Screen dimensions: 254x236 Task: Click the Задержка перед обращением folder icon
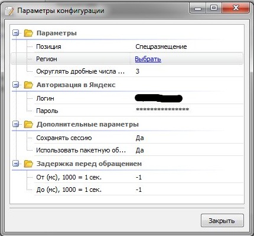point(28,164)
